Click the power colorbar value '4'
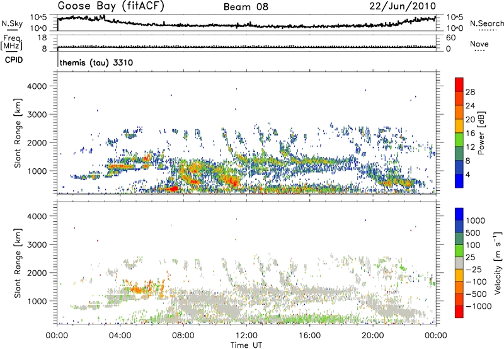This screenshot has height=349, width=504. (x=467, y=174)
